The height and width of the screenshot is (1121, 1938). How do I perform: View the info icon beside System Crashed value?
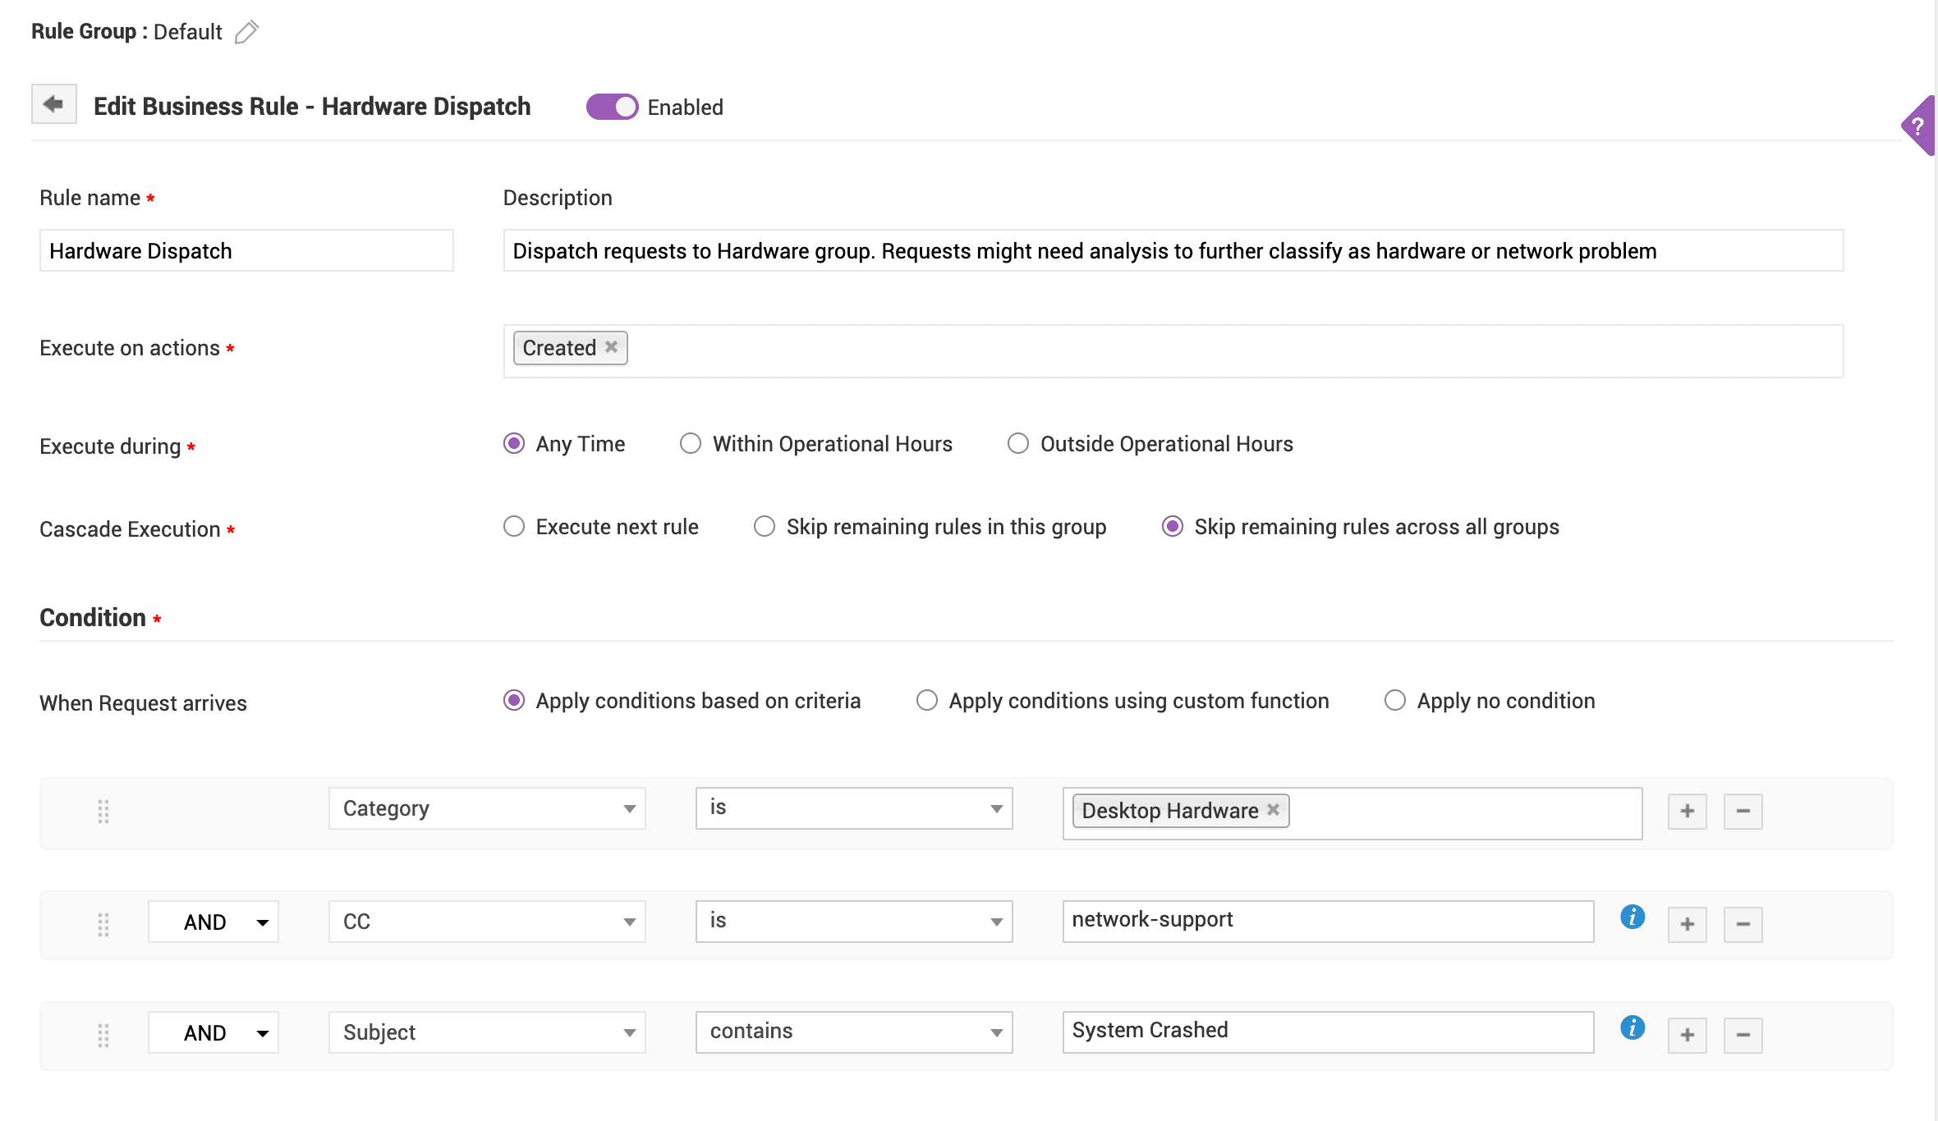(1632, 1027)
